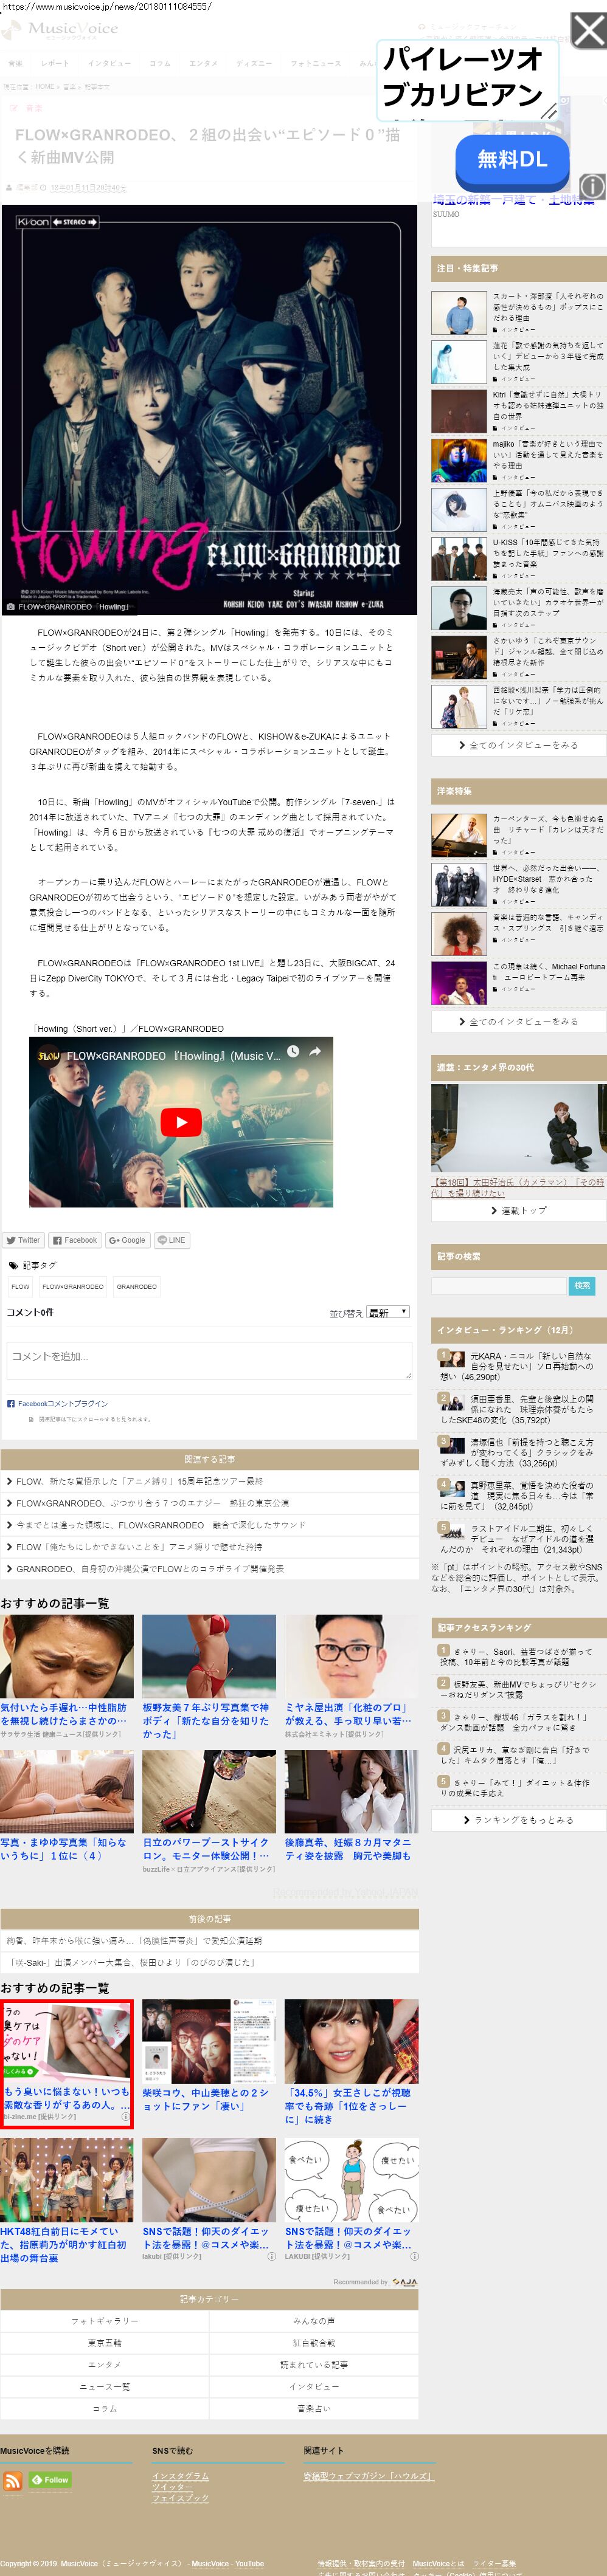The width and height of the screenshot is (607, 2576).
Task: Click the green Feedly Follow button
Action: pyautogui.click(x=50, y=2479)
